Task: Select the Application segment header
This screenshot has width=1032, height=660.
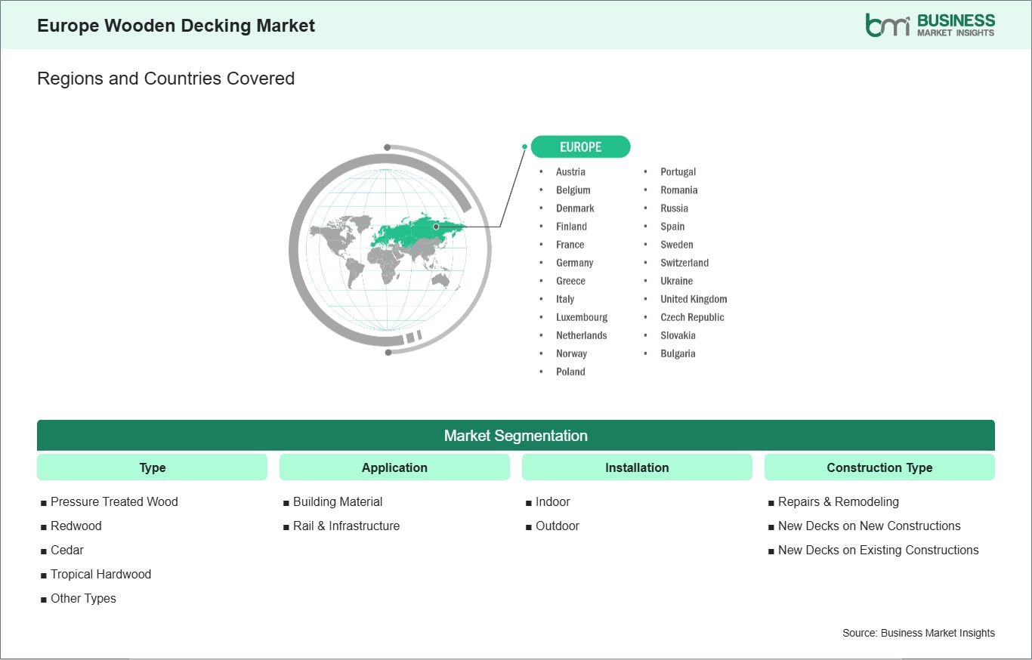Action: pos(394,467)
